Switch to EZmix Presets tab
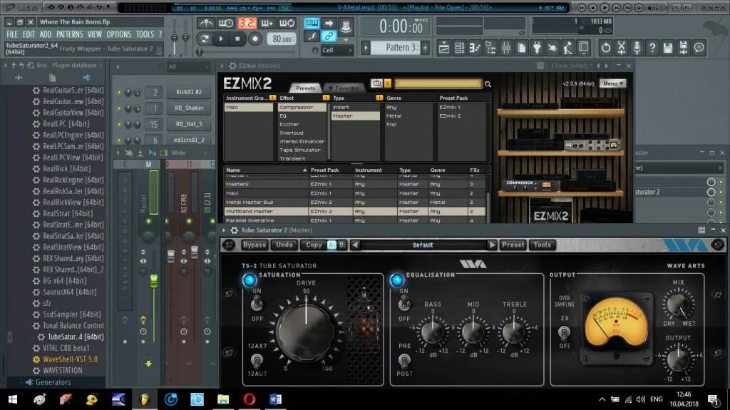 (x=305, y=88)
